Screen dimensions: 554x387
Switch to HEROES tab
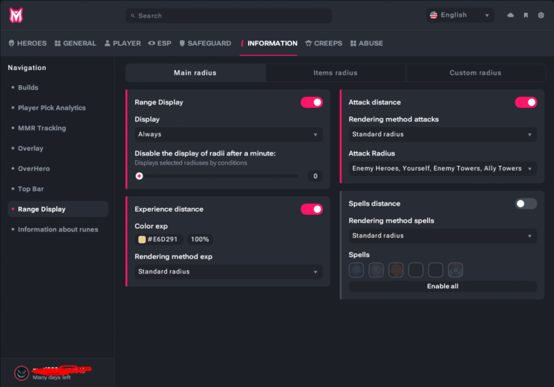(28, 44)
